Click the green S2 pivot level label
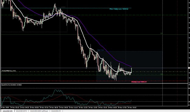190x112 pixels. [x=161, y=74]
